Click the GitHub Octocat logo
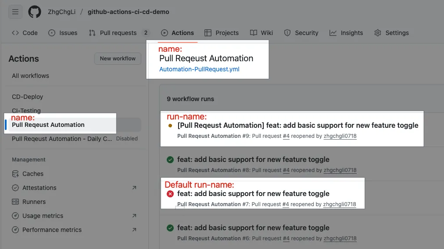Image resolution: width=444 pixels, height=249 pixels. pos(35,12)
